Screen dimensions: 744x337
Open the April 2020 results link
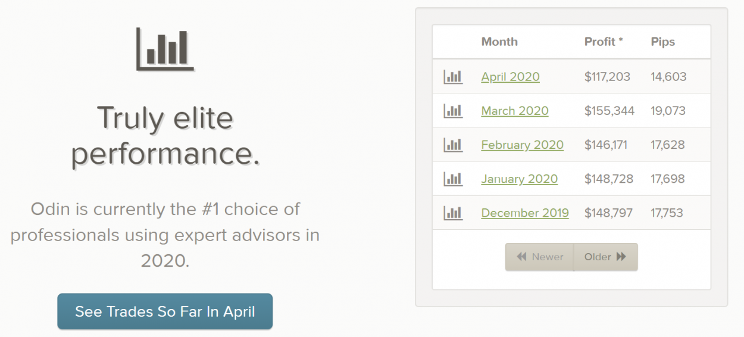[x=510, y=77]
